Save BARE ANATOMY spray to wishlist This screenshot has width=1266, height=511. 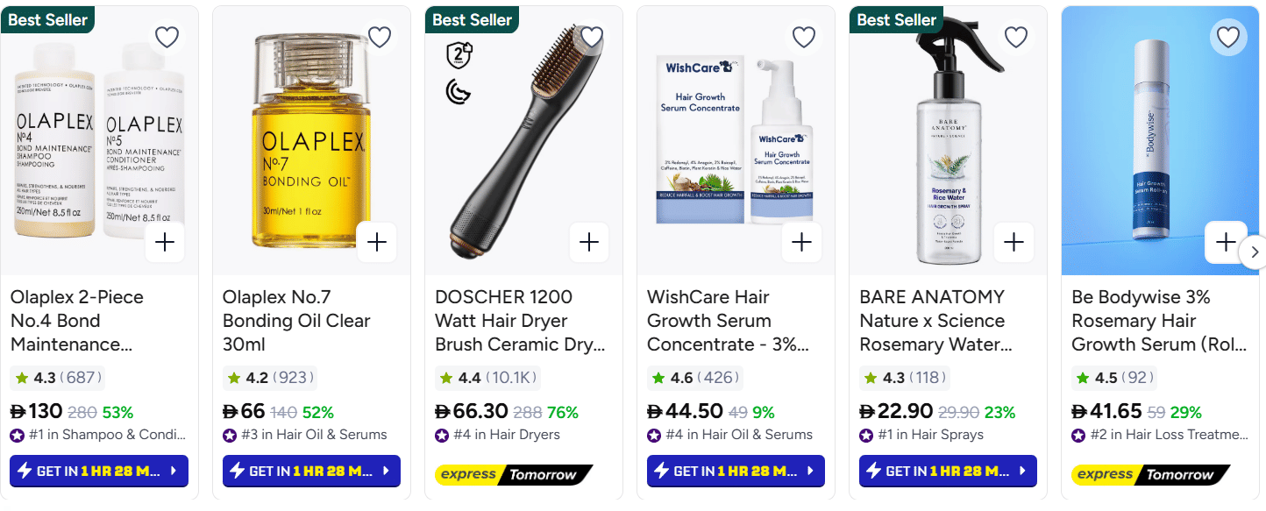[x=1015, y=37]
